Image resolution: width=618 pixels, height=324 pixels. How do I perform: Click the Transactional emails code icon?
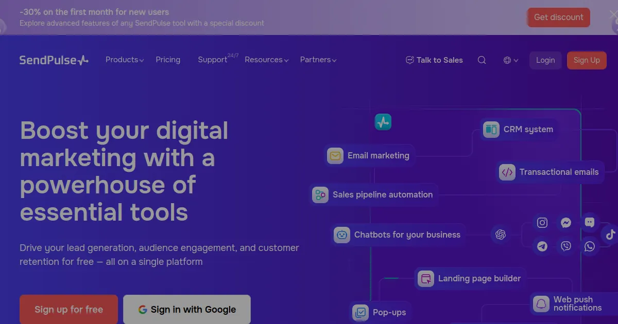[x=507, y=172]
